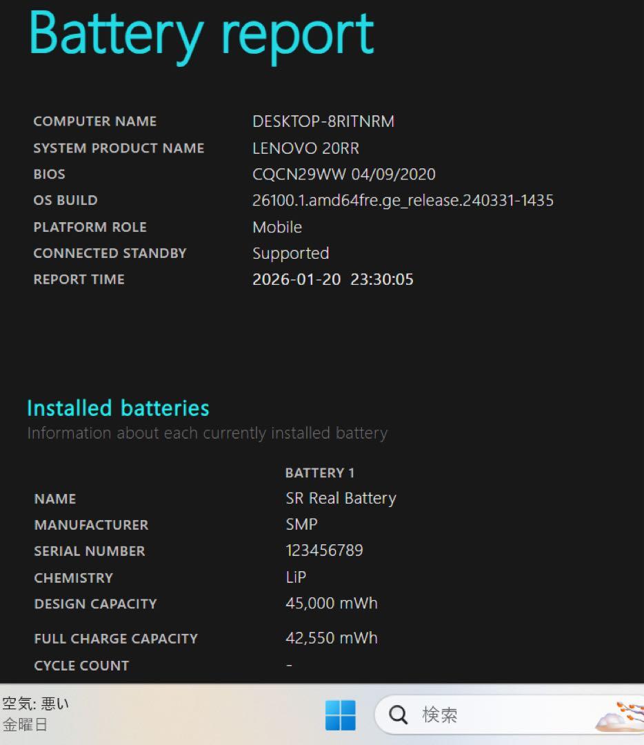Click the Connected Standby Supported value
The width and height of the screenshot is (644, 745).
click(290, 253)
